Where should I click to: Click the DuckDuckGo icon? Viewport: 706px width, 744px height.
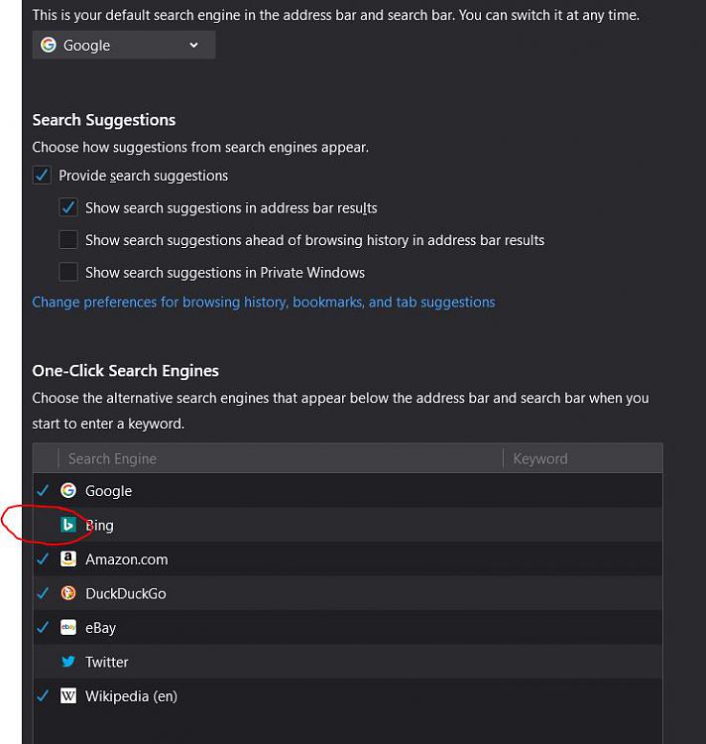pos(68,593)
